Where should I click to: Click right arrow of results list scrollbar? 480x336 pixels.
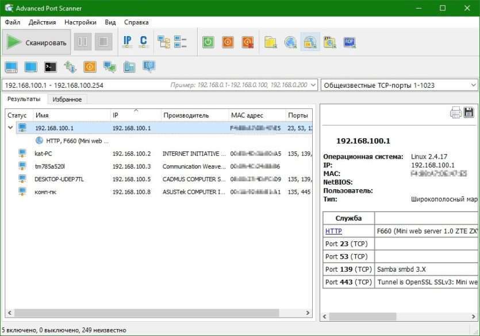(x=308, y=313)
